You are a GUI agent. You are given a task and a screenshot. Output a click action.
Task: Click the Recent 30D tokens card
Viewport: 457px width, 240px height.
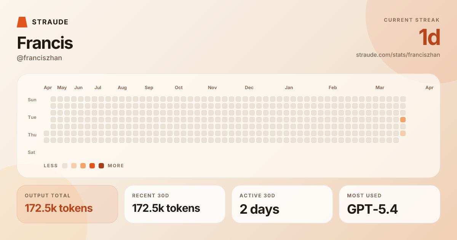coord(175,204)
